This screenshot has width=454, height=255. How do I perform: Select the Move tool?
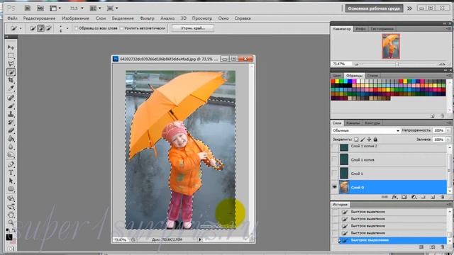pos(11,47)
